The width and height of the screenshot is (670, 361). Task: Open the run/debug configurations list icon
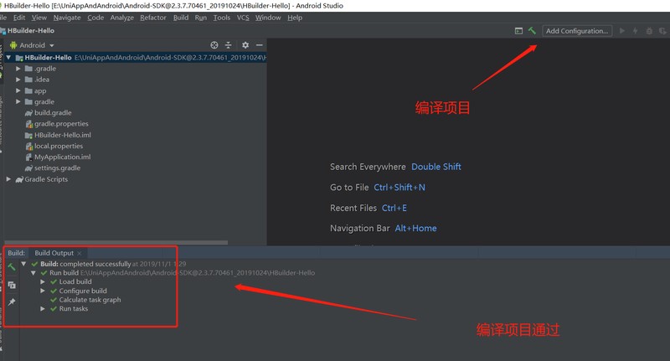click(x=518, y=31)
